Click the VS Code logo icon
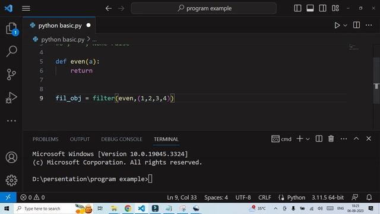Screen dimensions: 380x214 click(x=8, y=8)
